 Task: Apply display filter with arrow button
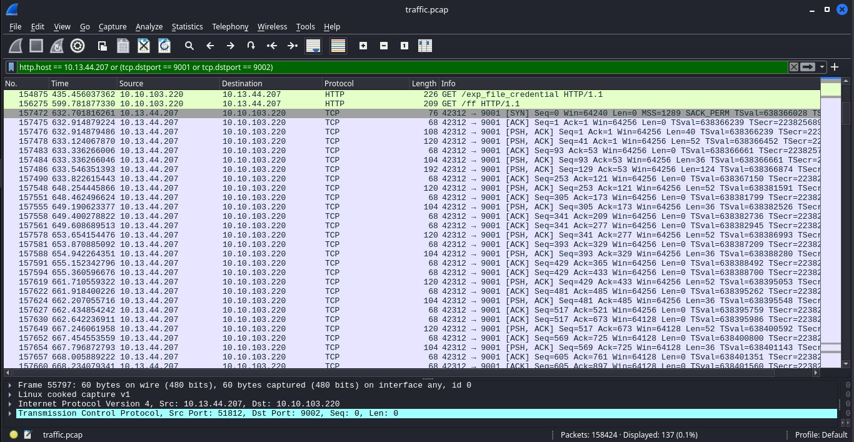point(808,67)
